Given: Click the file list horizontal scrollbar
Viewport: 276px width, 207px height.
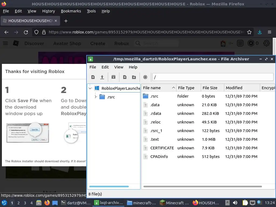Looking at the screenshot, I should 203,187.
